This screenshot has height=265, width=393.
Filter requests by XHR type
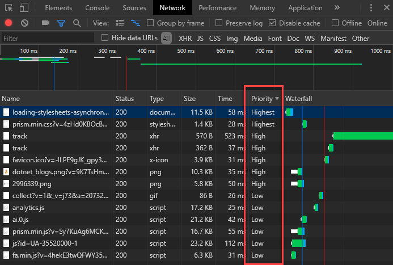coord(185,39)
